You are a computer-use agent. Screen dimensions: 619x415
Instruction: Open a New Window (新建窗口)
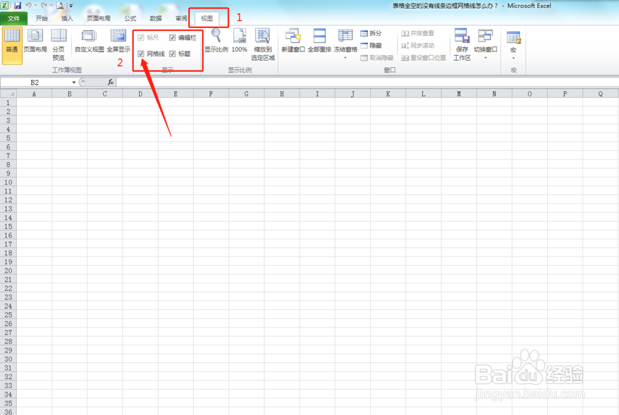pyautogui.click(x=293, y=41)
